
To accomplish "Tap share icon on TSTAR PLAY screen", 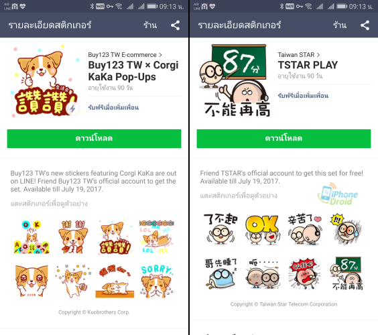I will pyautogui.click(x=365, y=25).
